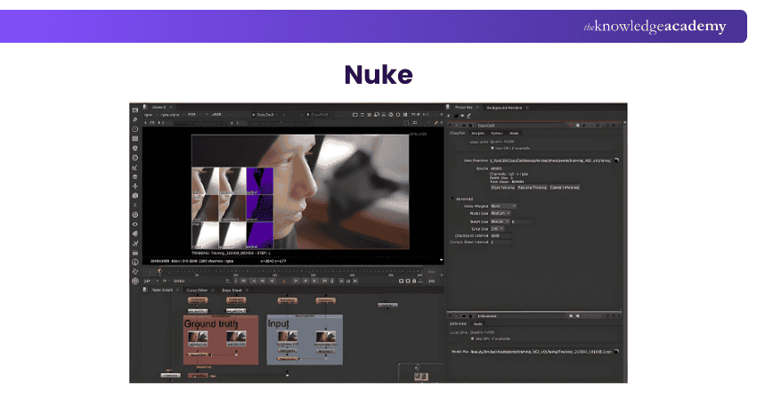Select the Properties panel tab
This screenshot has width=757, height=401.
[463, 107]
